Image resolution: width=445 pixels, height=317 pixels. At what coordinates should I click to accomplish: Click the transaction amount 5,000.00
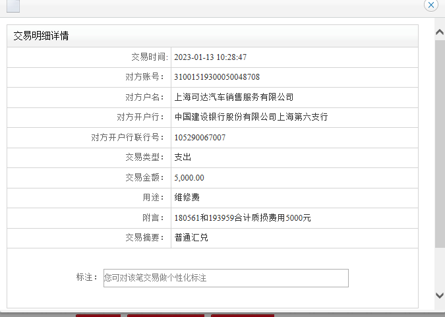tap(189, 178)
